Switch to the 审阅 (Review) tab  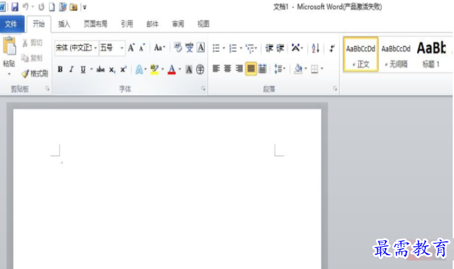(x=178, y=24)
